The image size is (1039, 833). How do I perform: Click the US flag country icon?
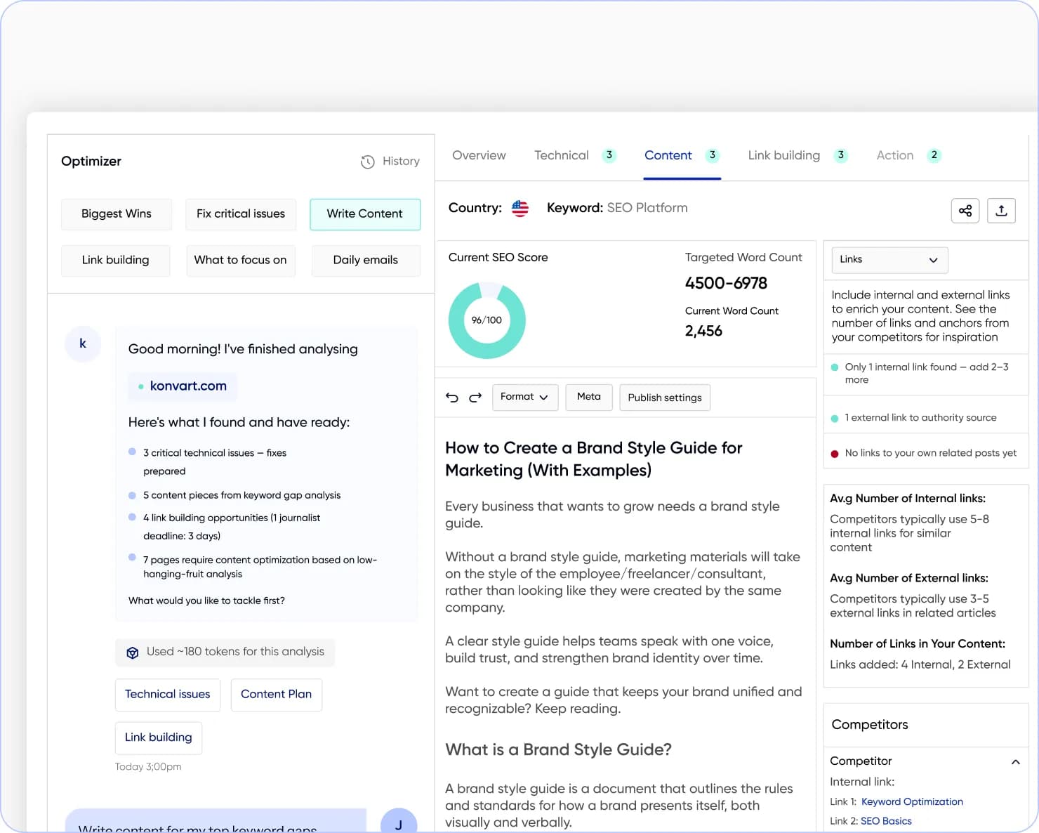click(x=520, y=209)
